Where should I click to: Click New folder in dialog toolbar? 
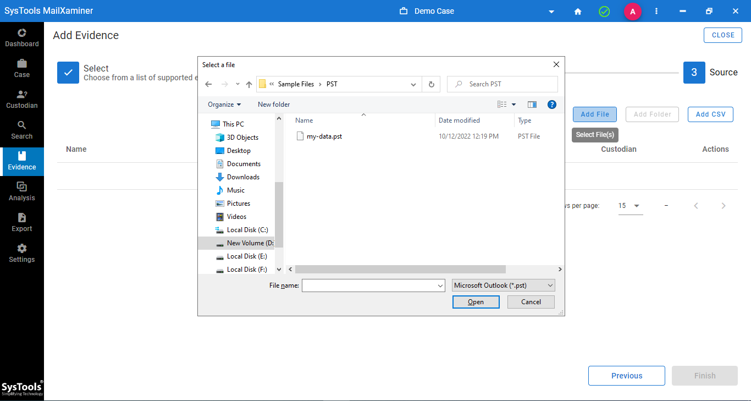pyautogui.click(x=274, y=105)
